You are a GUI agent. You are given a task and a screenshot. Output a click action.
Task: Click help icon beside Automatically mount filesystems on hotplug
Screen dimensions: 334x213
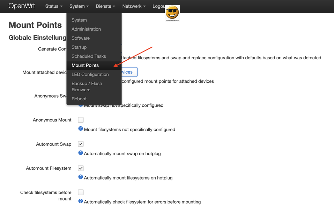click(81, 177)
